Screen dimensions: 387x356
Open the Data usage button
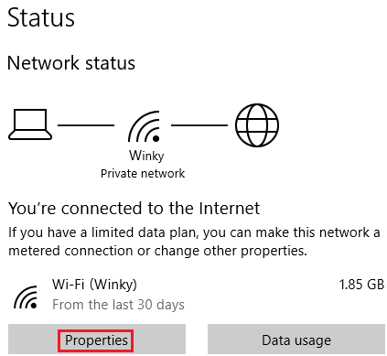coord(296,340)
